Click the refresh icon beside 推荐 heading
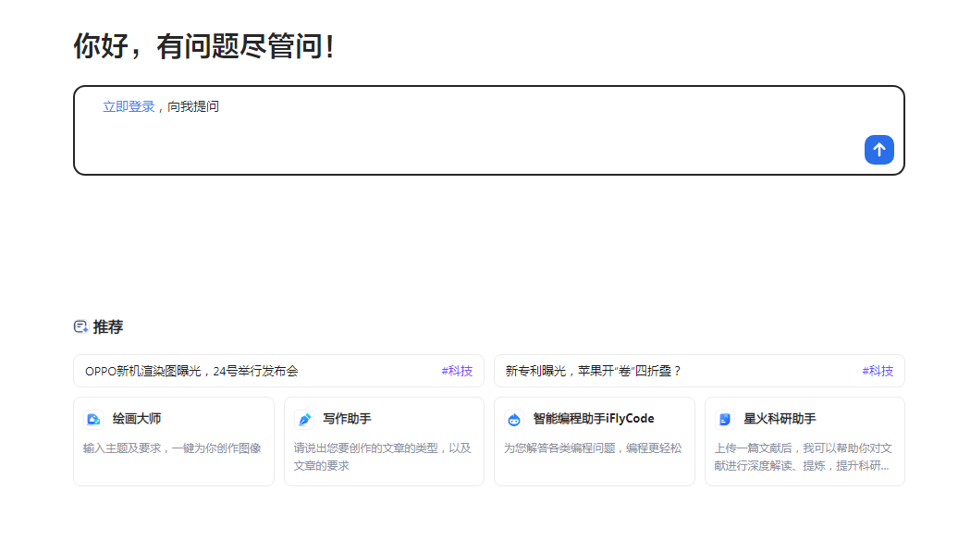The width and height of the screenshot is (958, 552). tap(79, 326)
